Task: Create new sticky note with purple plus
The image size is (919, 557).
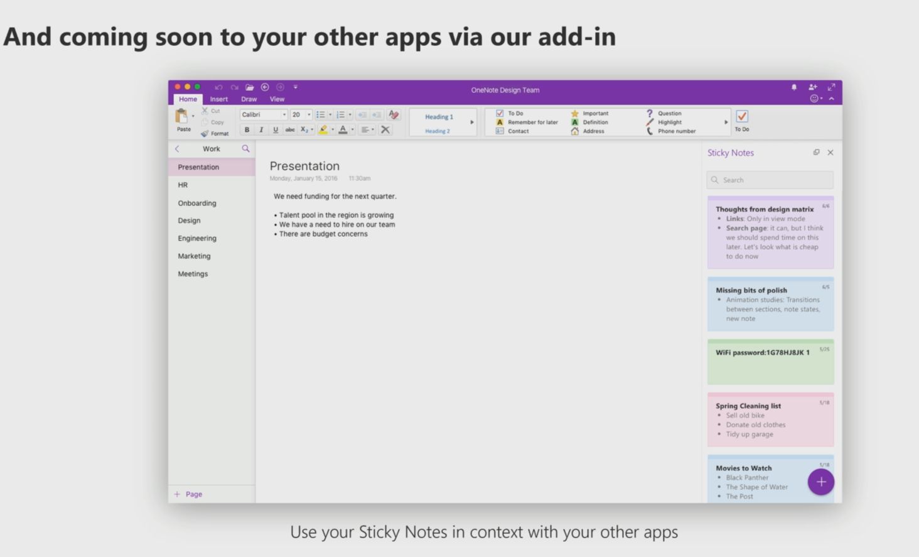Action: coord(821,482)
